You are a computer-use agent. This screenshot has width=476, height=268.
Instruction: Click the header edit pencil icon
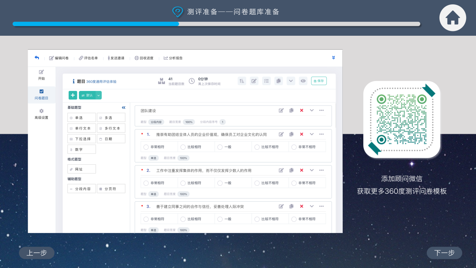pyautogui.click(x=254, y=81)
